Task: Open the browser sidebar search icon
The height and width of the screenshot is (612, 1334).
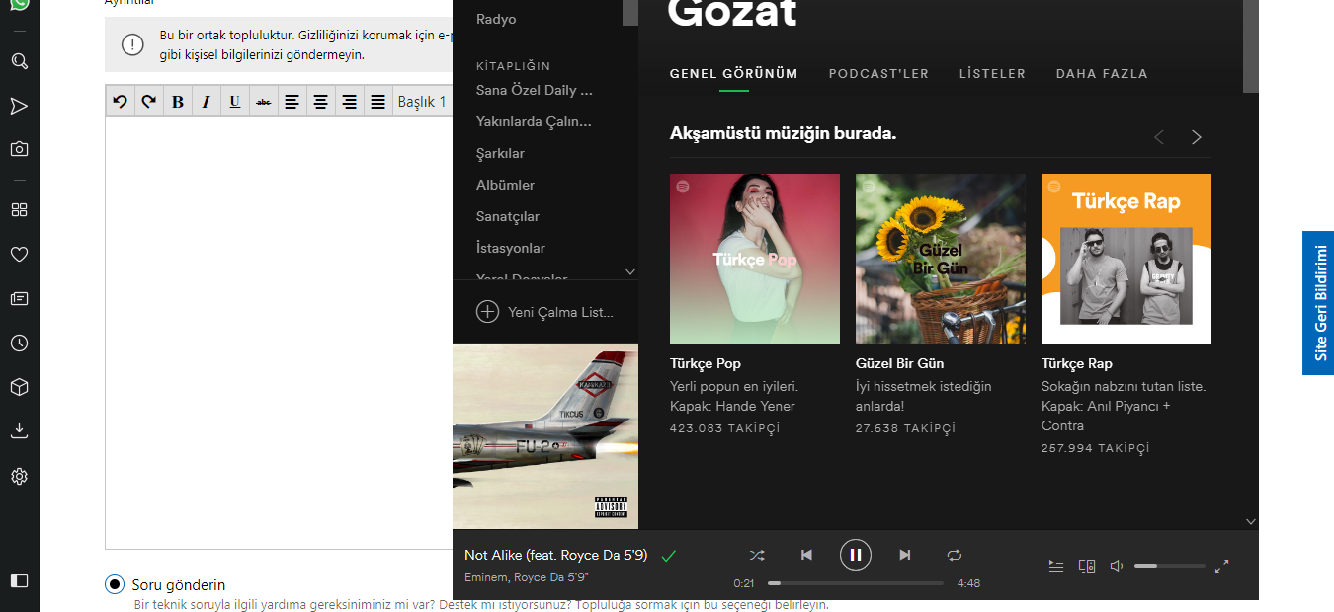Action: point(19,61)
